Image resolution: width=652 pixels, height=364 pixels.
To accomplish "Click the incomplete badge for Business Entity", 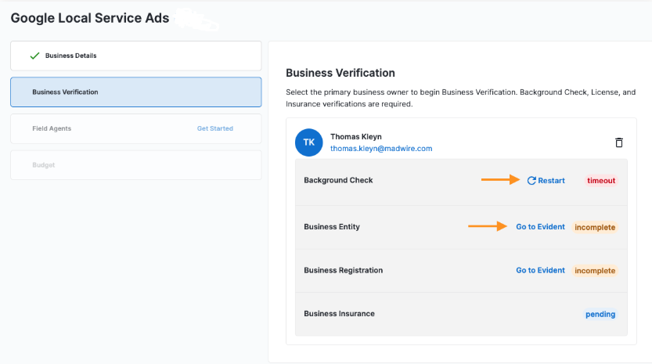I will click(595, 228).
